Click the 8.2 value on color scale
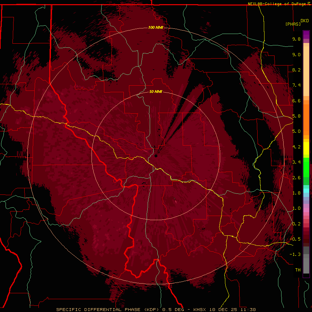The image size is (312, 312). (x=296, y=70)
